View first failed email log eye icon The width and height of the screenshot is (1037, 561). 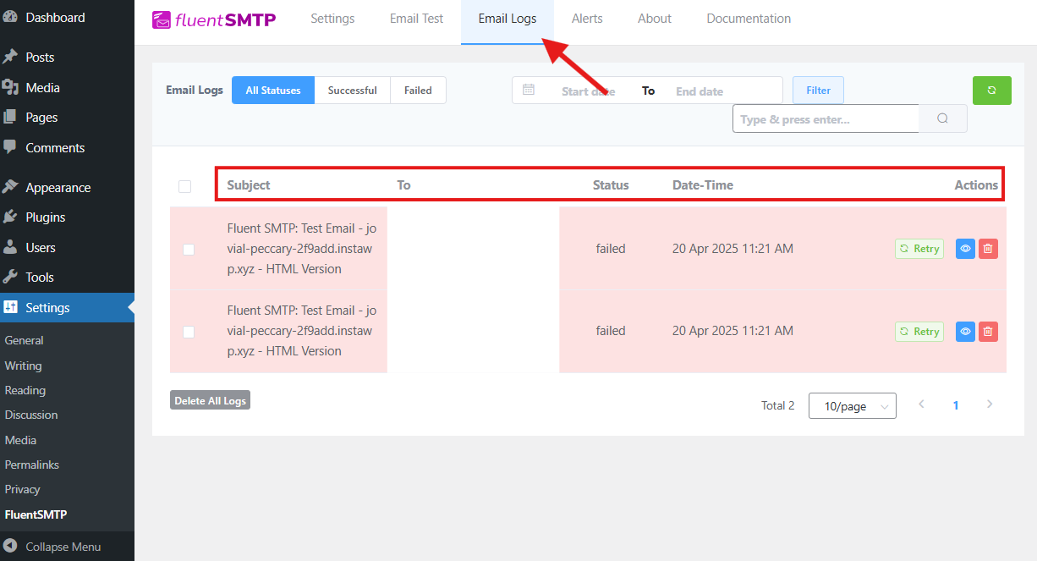pos(965,249)
